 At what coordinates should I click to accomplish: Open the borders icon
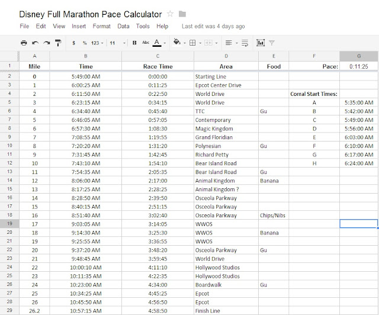coord(192,43)
